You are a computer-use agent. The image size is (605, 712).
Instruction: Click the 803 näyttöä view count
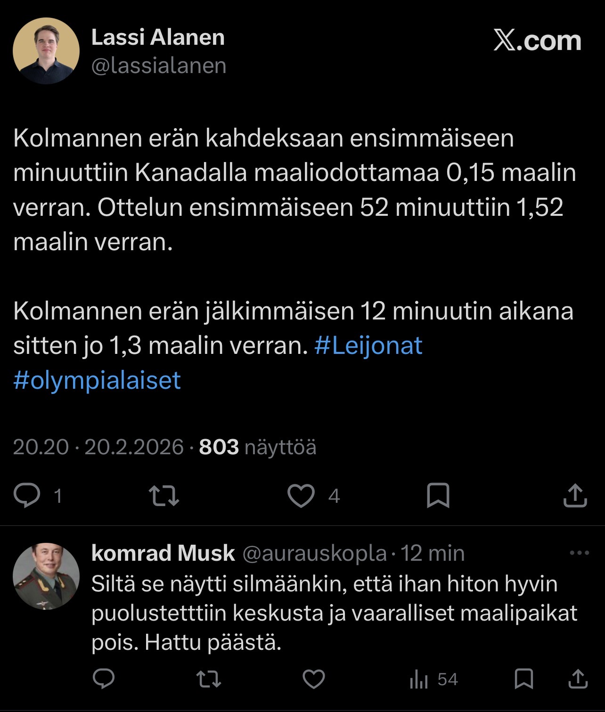click(257, 447)
